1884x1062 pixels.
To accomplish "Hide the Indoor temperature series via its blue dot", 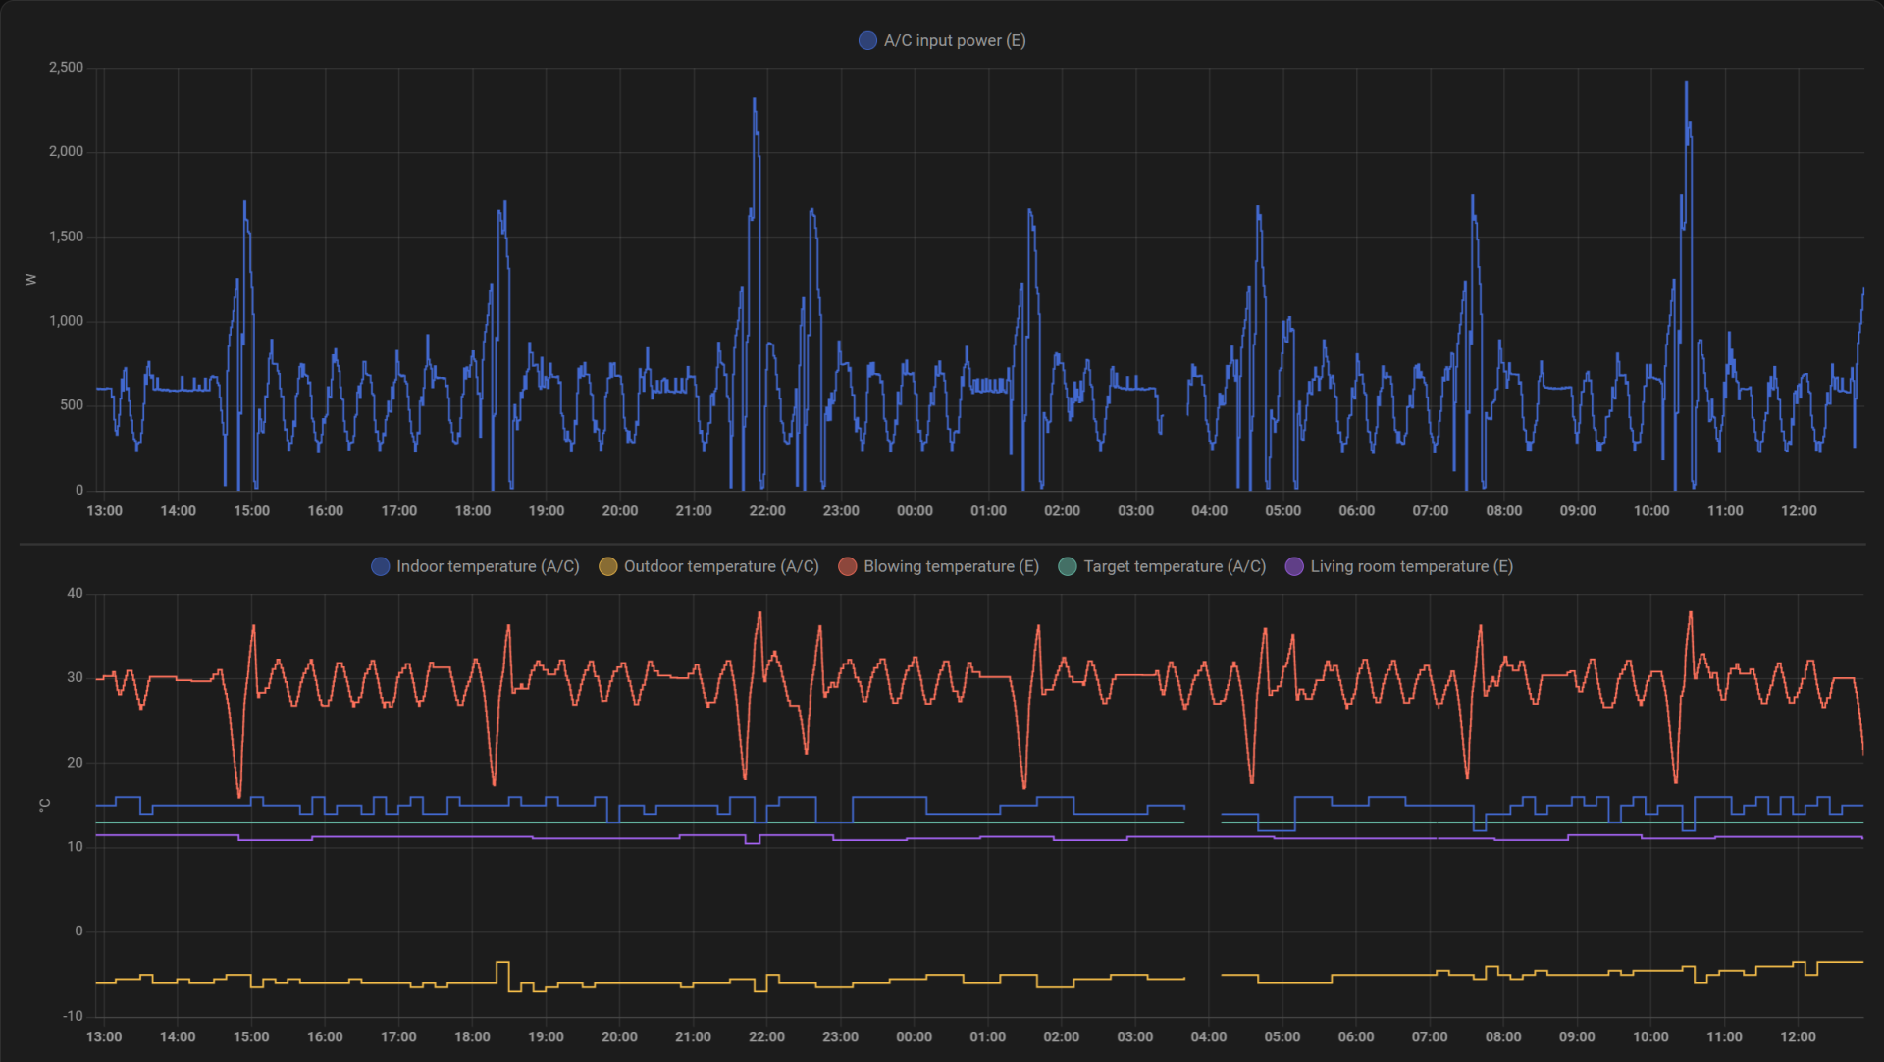I will 381,566.
